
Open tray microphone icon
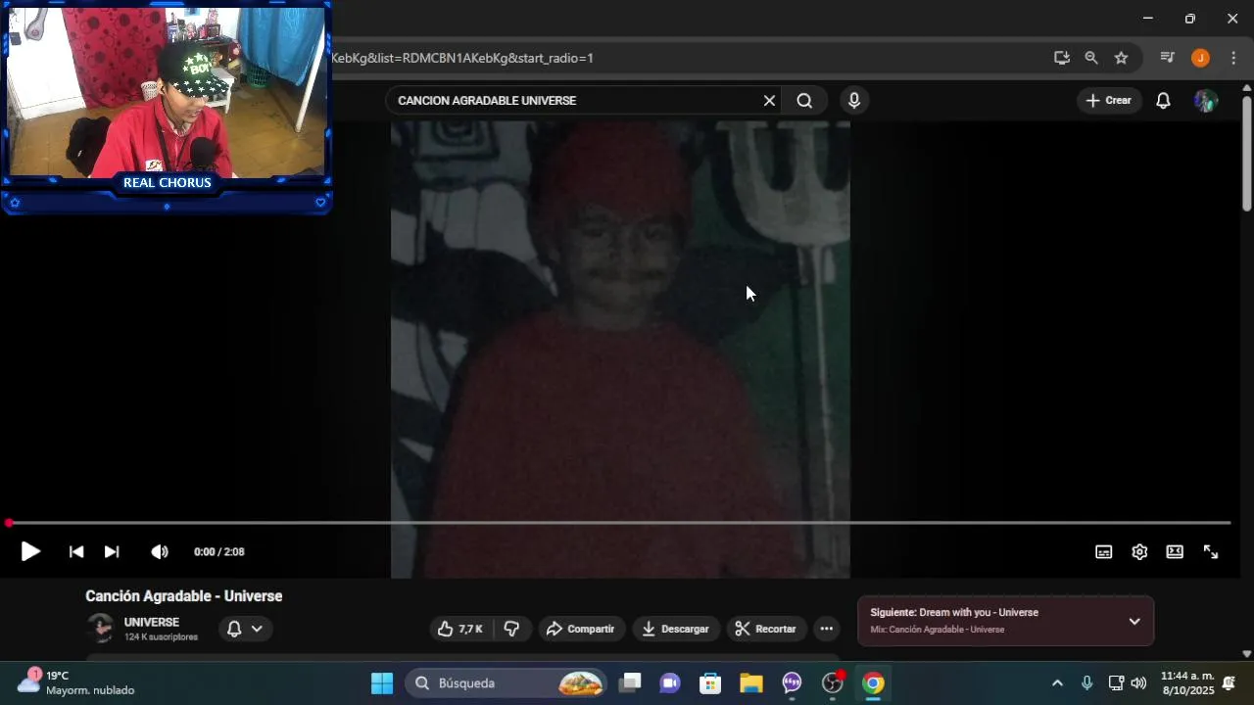(1086, 683)
